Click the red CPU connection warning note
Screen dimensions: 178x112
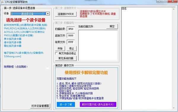98,14
